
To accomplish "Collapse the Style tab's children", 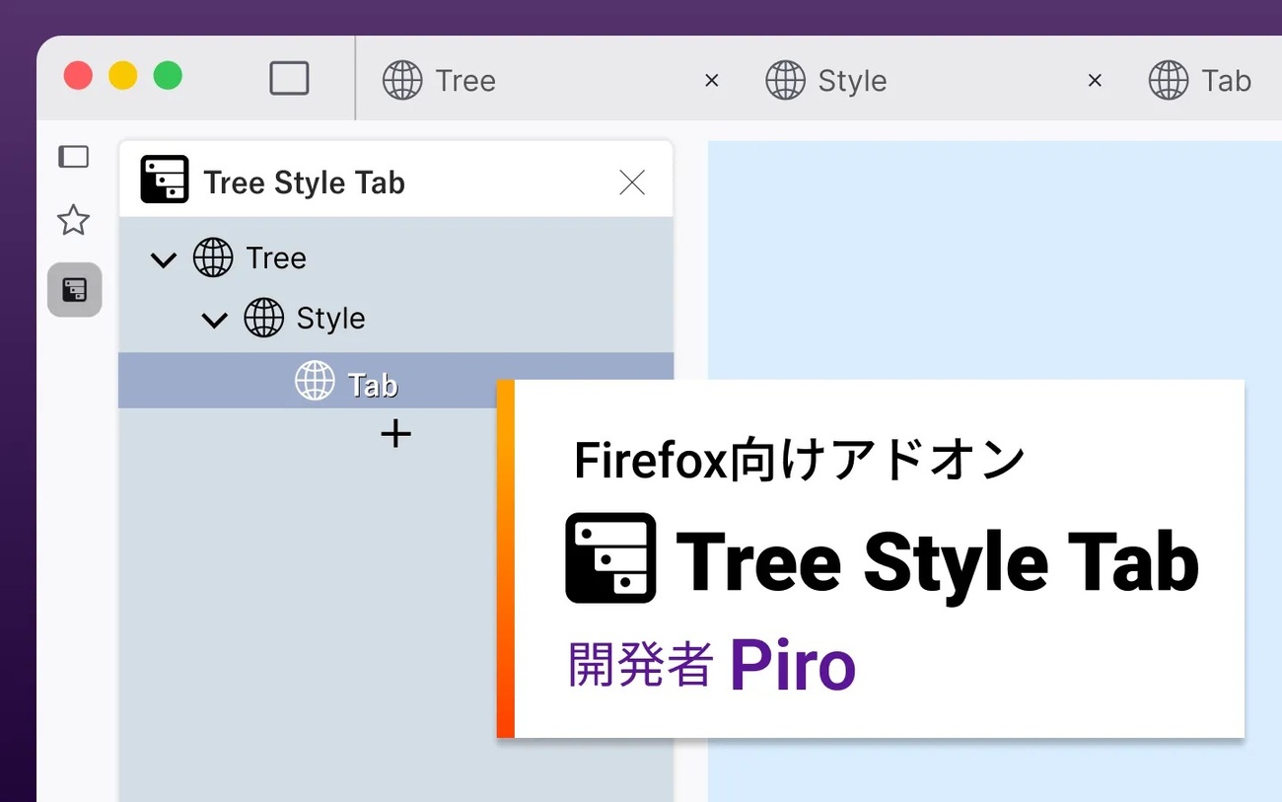I will 214,320.
